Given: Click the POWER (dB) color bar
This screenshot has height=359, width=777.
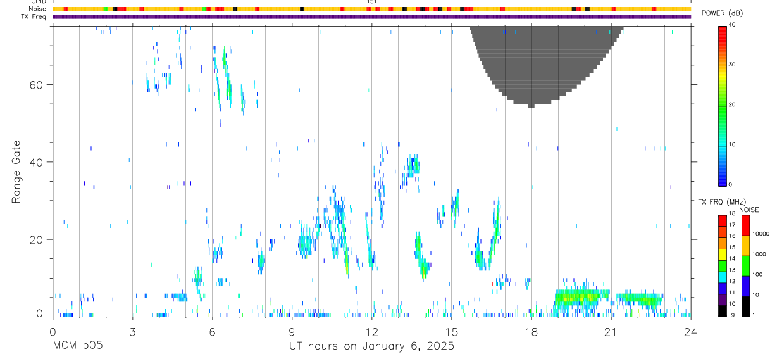Looking at the screenshot, I should 722,105.
